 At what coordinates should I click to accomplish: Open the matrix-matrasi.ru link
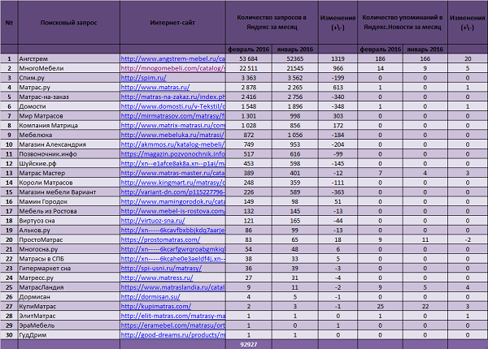172,126
